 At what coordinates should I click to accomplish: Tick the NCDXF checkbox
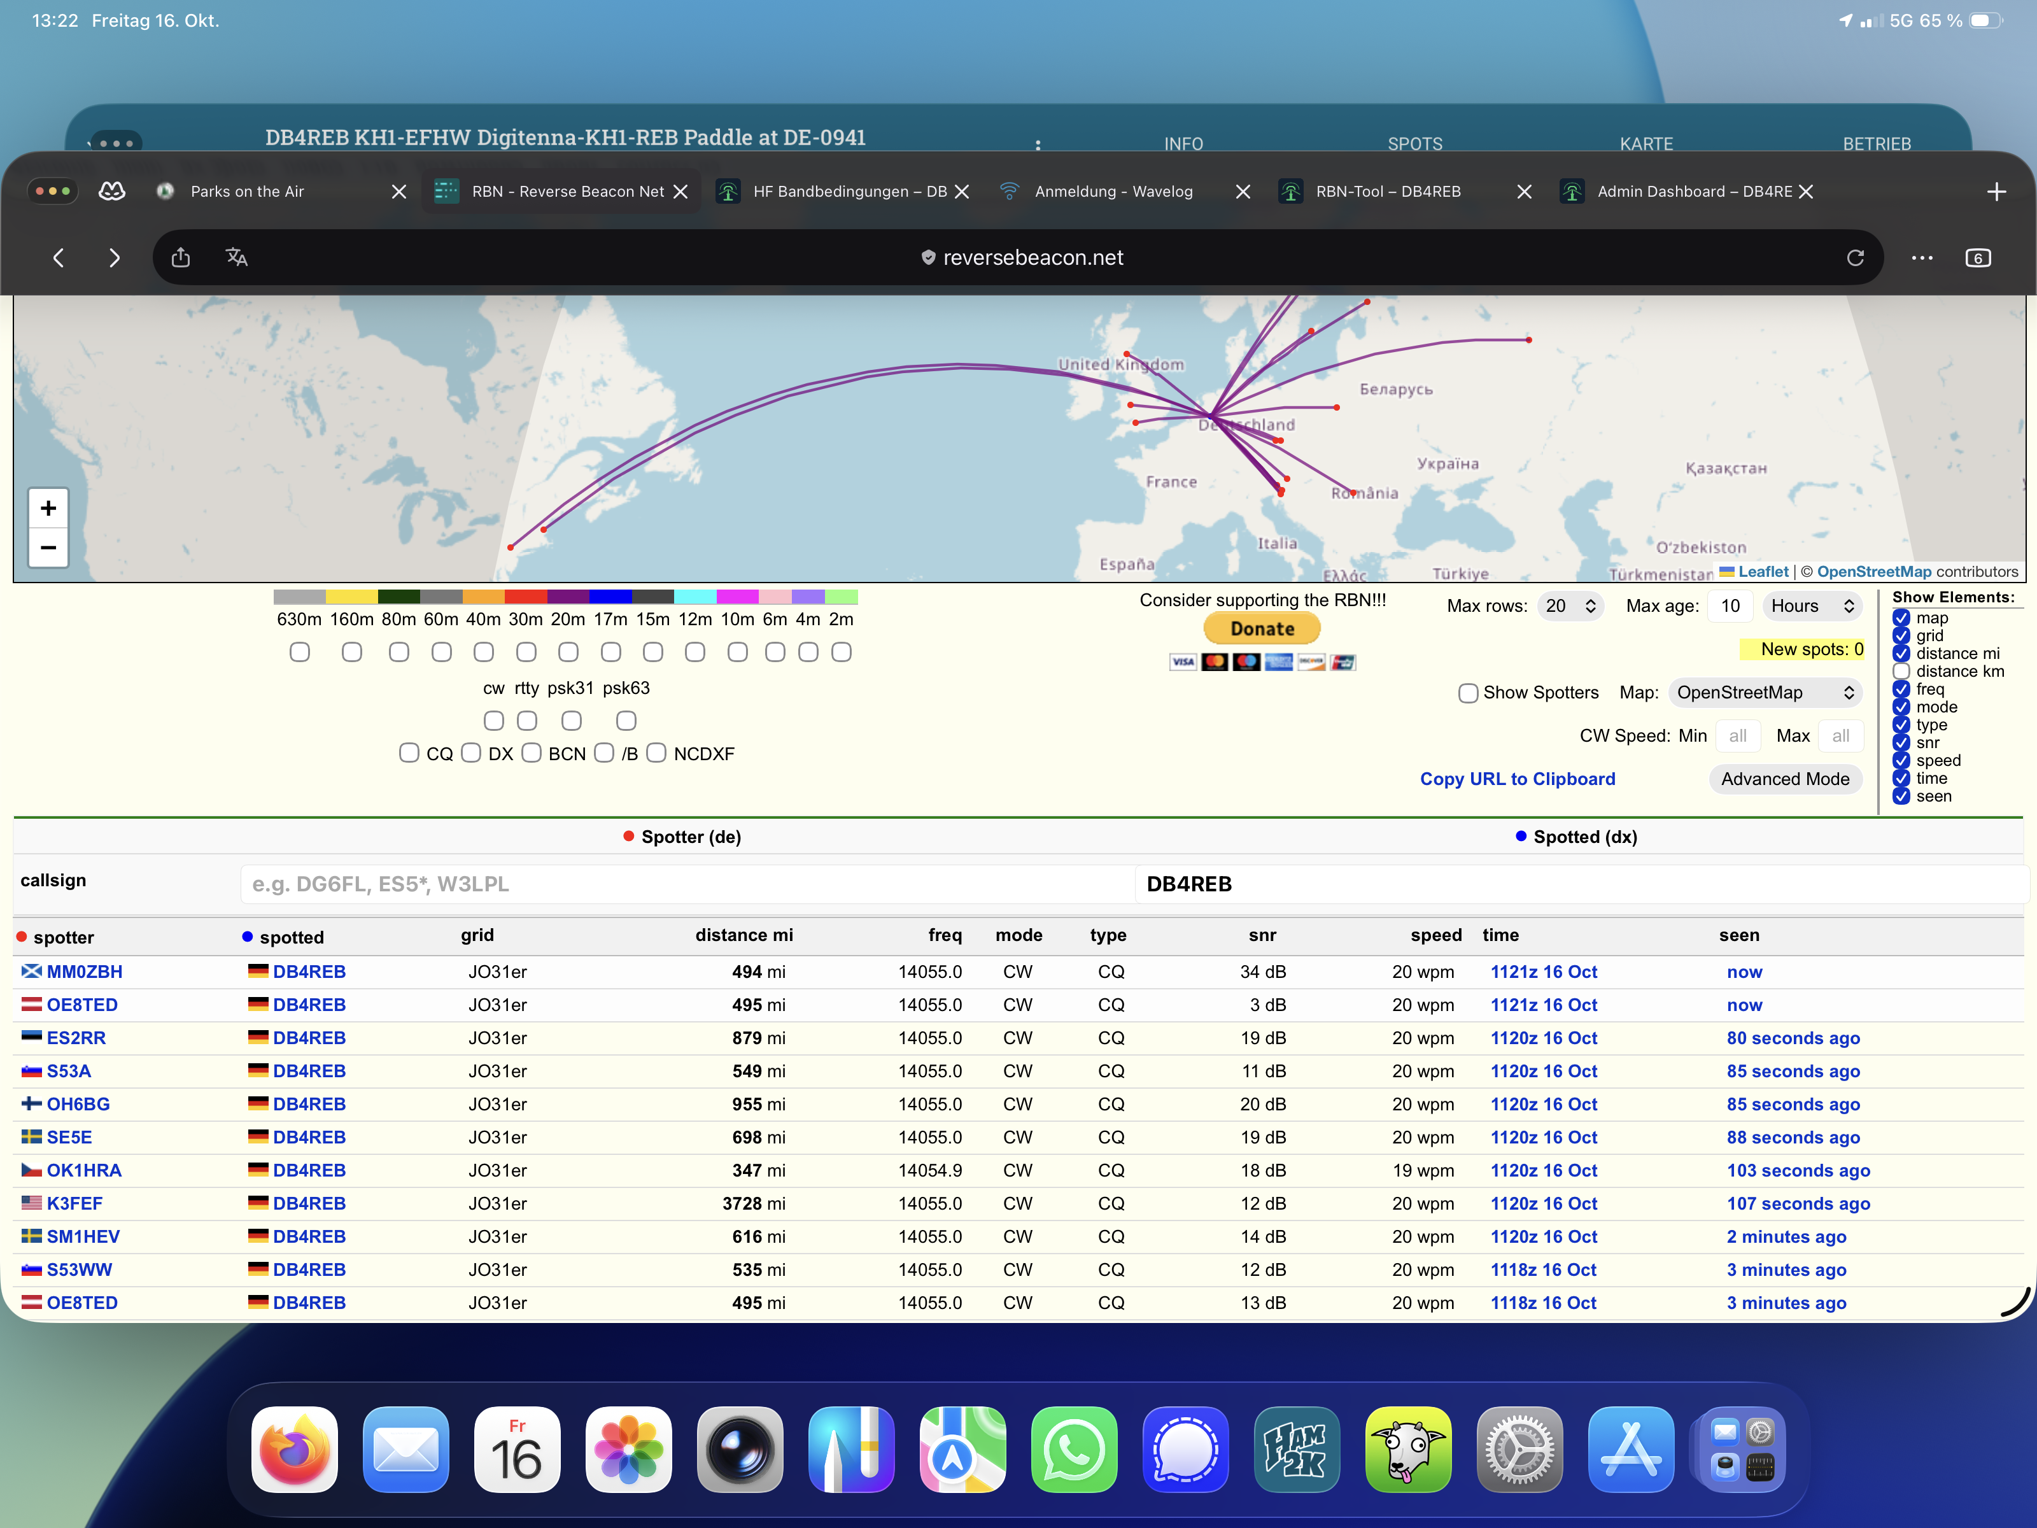coord(656,753)
